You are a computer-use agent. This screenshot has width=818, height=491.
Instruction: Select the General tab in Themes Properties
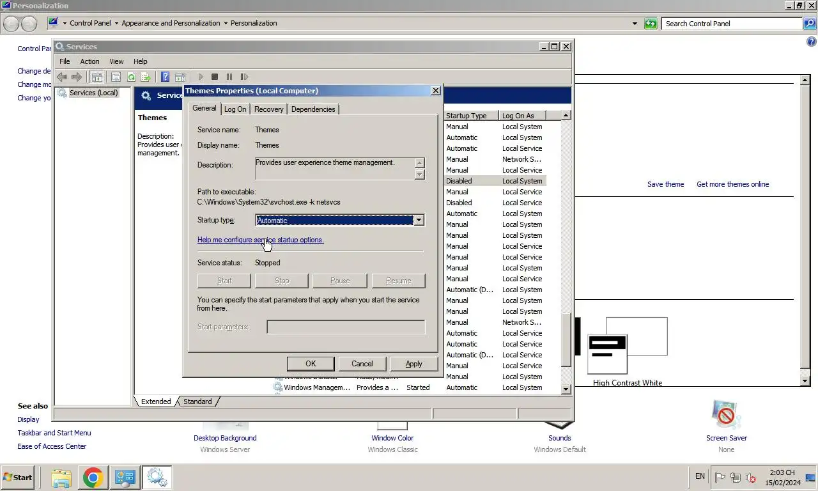coord(204,108)
